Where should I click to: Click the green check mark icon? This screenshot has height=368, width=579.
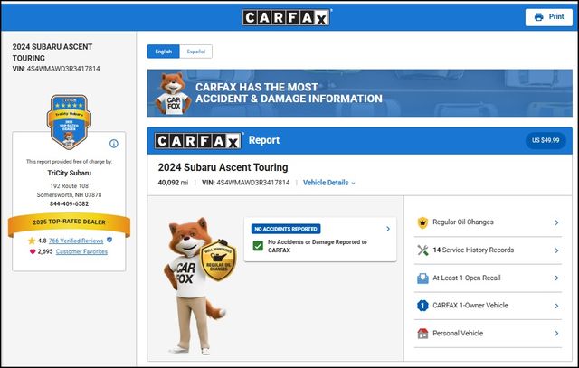coord(258,245)
